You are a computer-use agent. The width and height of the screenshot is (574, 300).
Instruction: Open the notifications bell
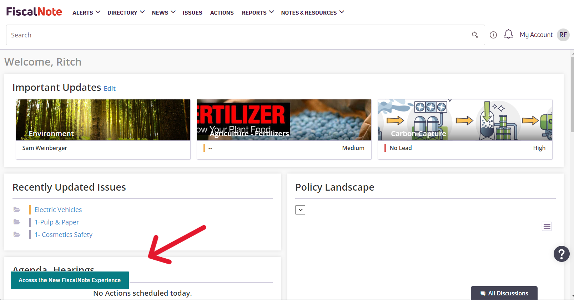(x=508, y=34)
